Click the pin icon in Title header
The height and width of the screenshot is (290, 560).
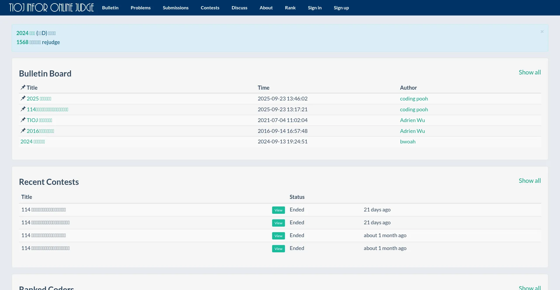tap(23, 87)
